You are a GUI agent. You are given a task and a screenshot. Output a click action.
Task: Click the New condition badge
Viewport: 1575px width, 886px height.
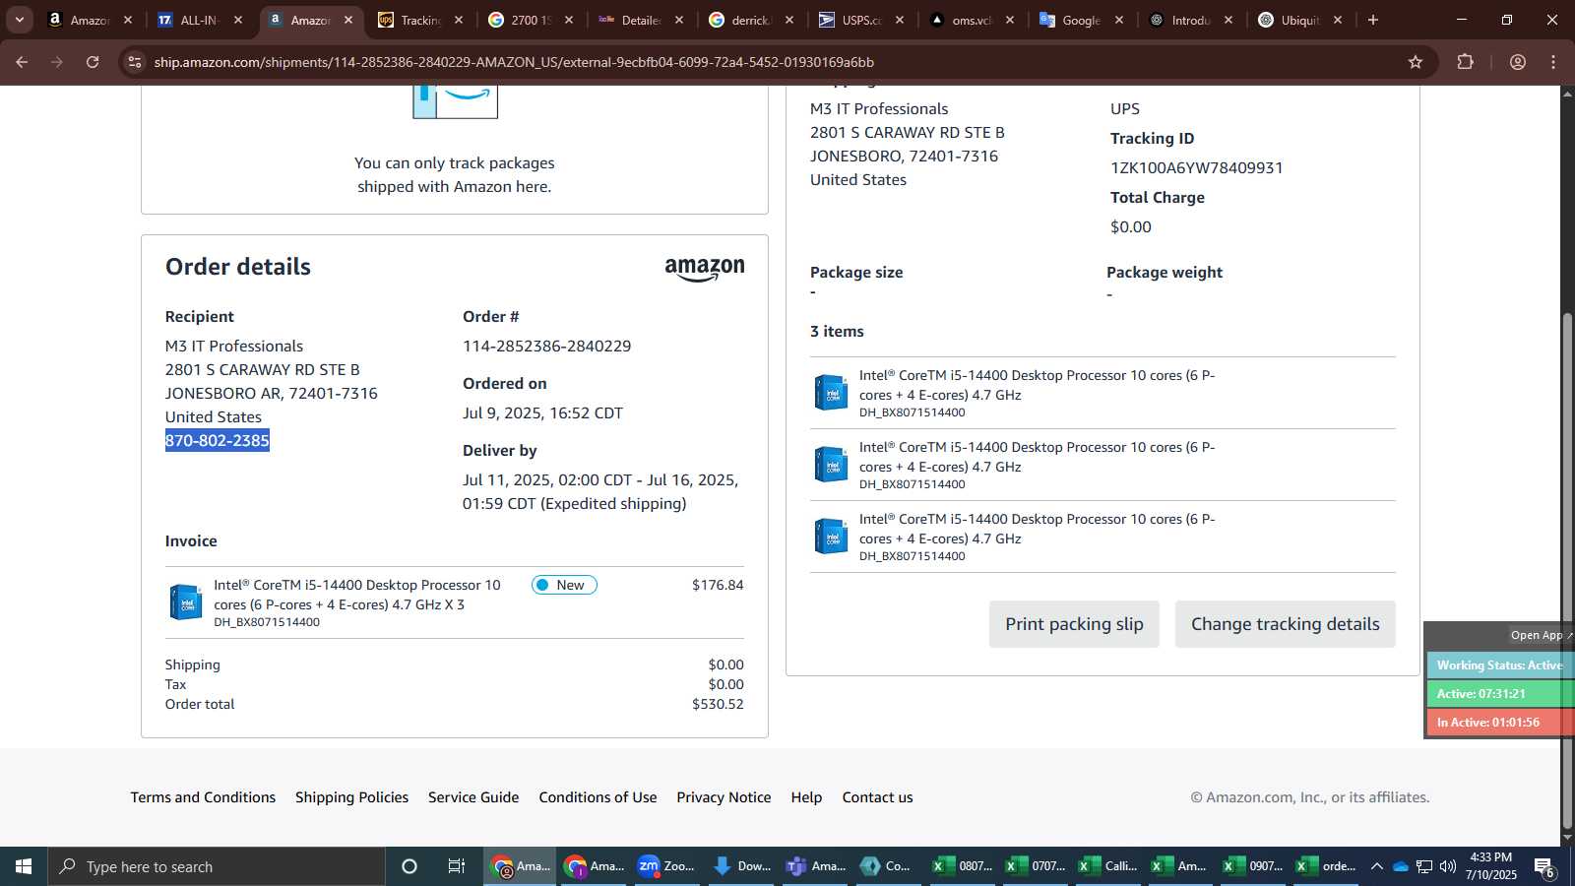564,585
